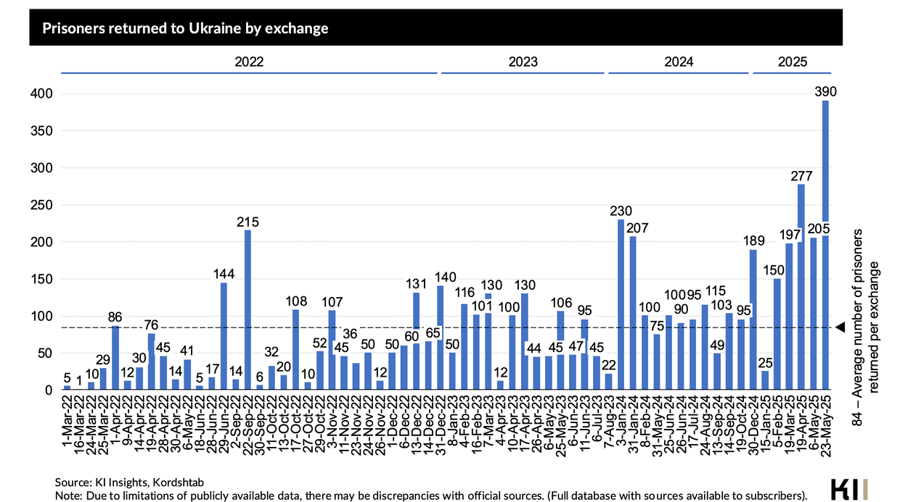Click the 2022 year header label
Image resolution: width=900 pixels, height=502 pixels.
249,62
